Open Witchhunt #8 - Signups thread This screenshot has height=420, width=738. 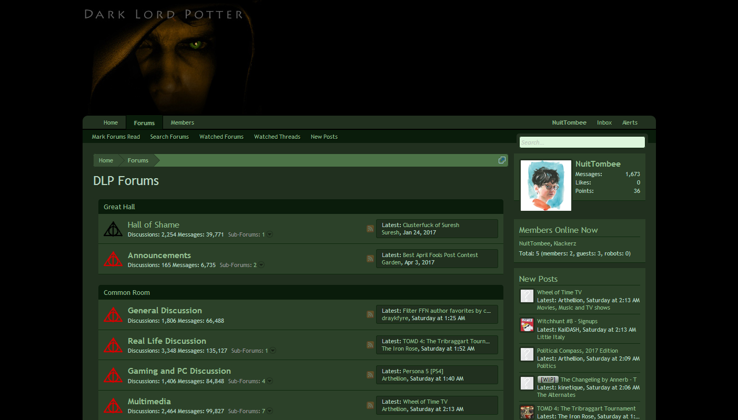coord(567,321)
